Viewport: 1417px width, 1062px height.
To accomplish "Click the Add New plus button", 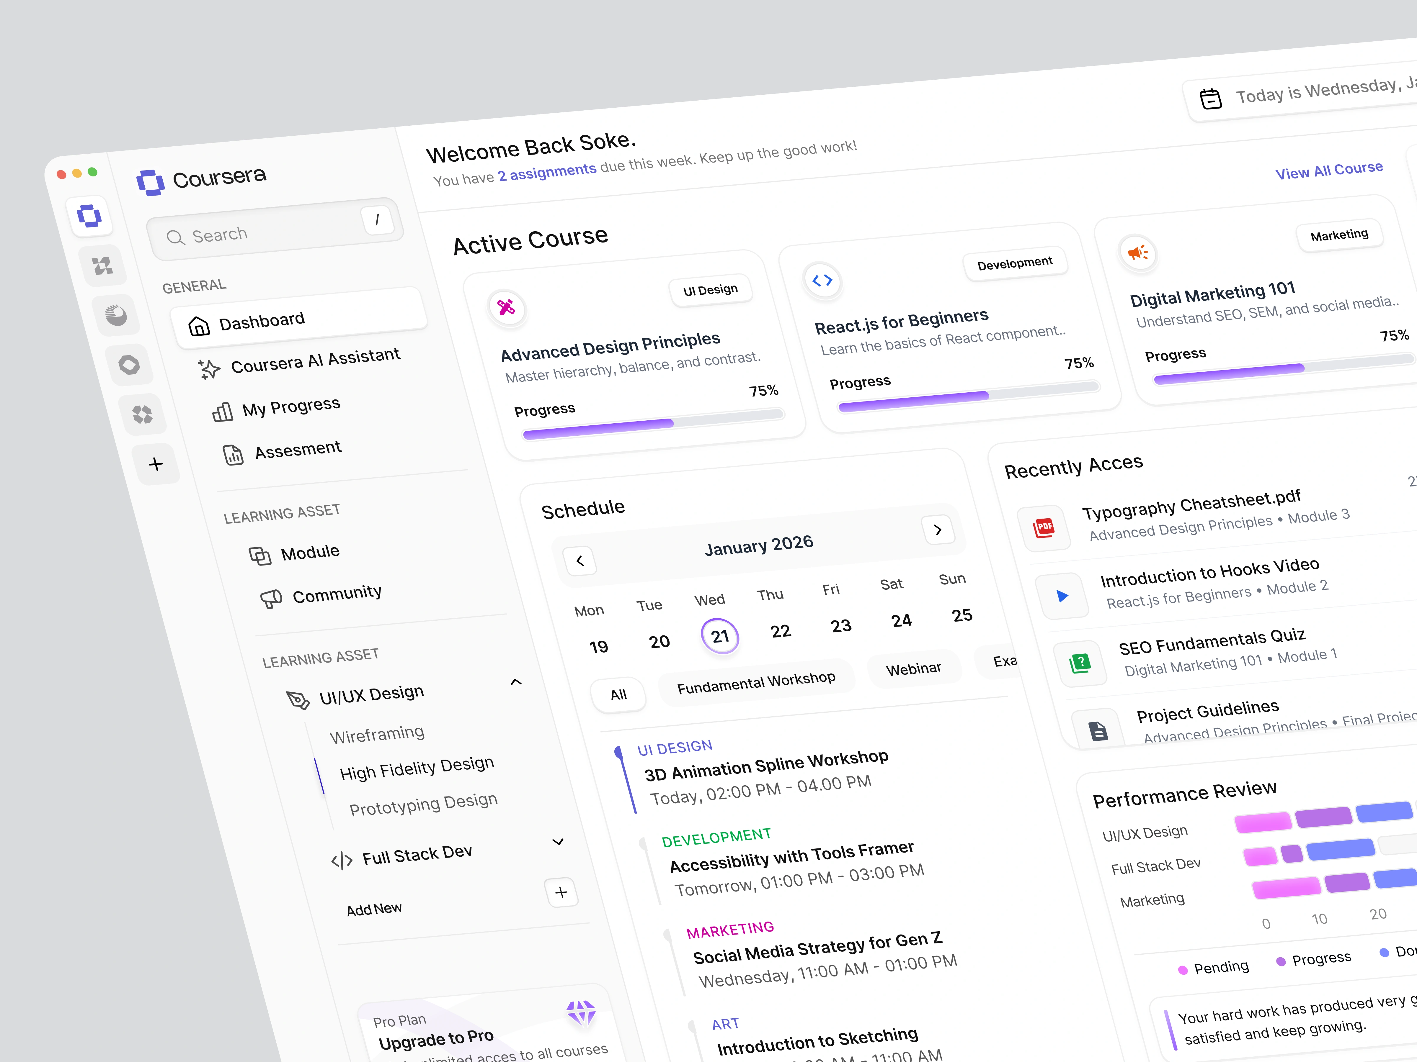I will click(561, 892).
